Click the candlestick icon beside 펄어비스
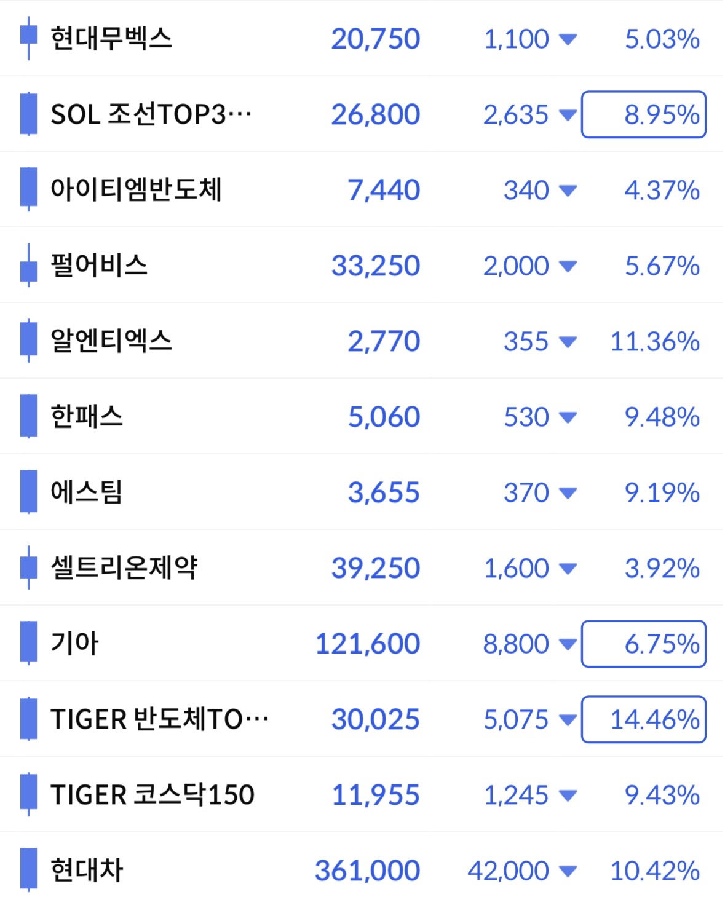Screen dimensions: 725x905 click(x=28, y=265)
